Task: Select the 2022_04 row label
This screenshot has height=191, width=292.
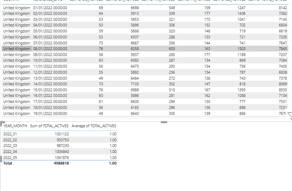Action: [10, 152]
